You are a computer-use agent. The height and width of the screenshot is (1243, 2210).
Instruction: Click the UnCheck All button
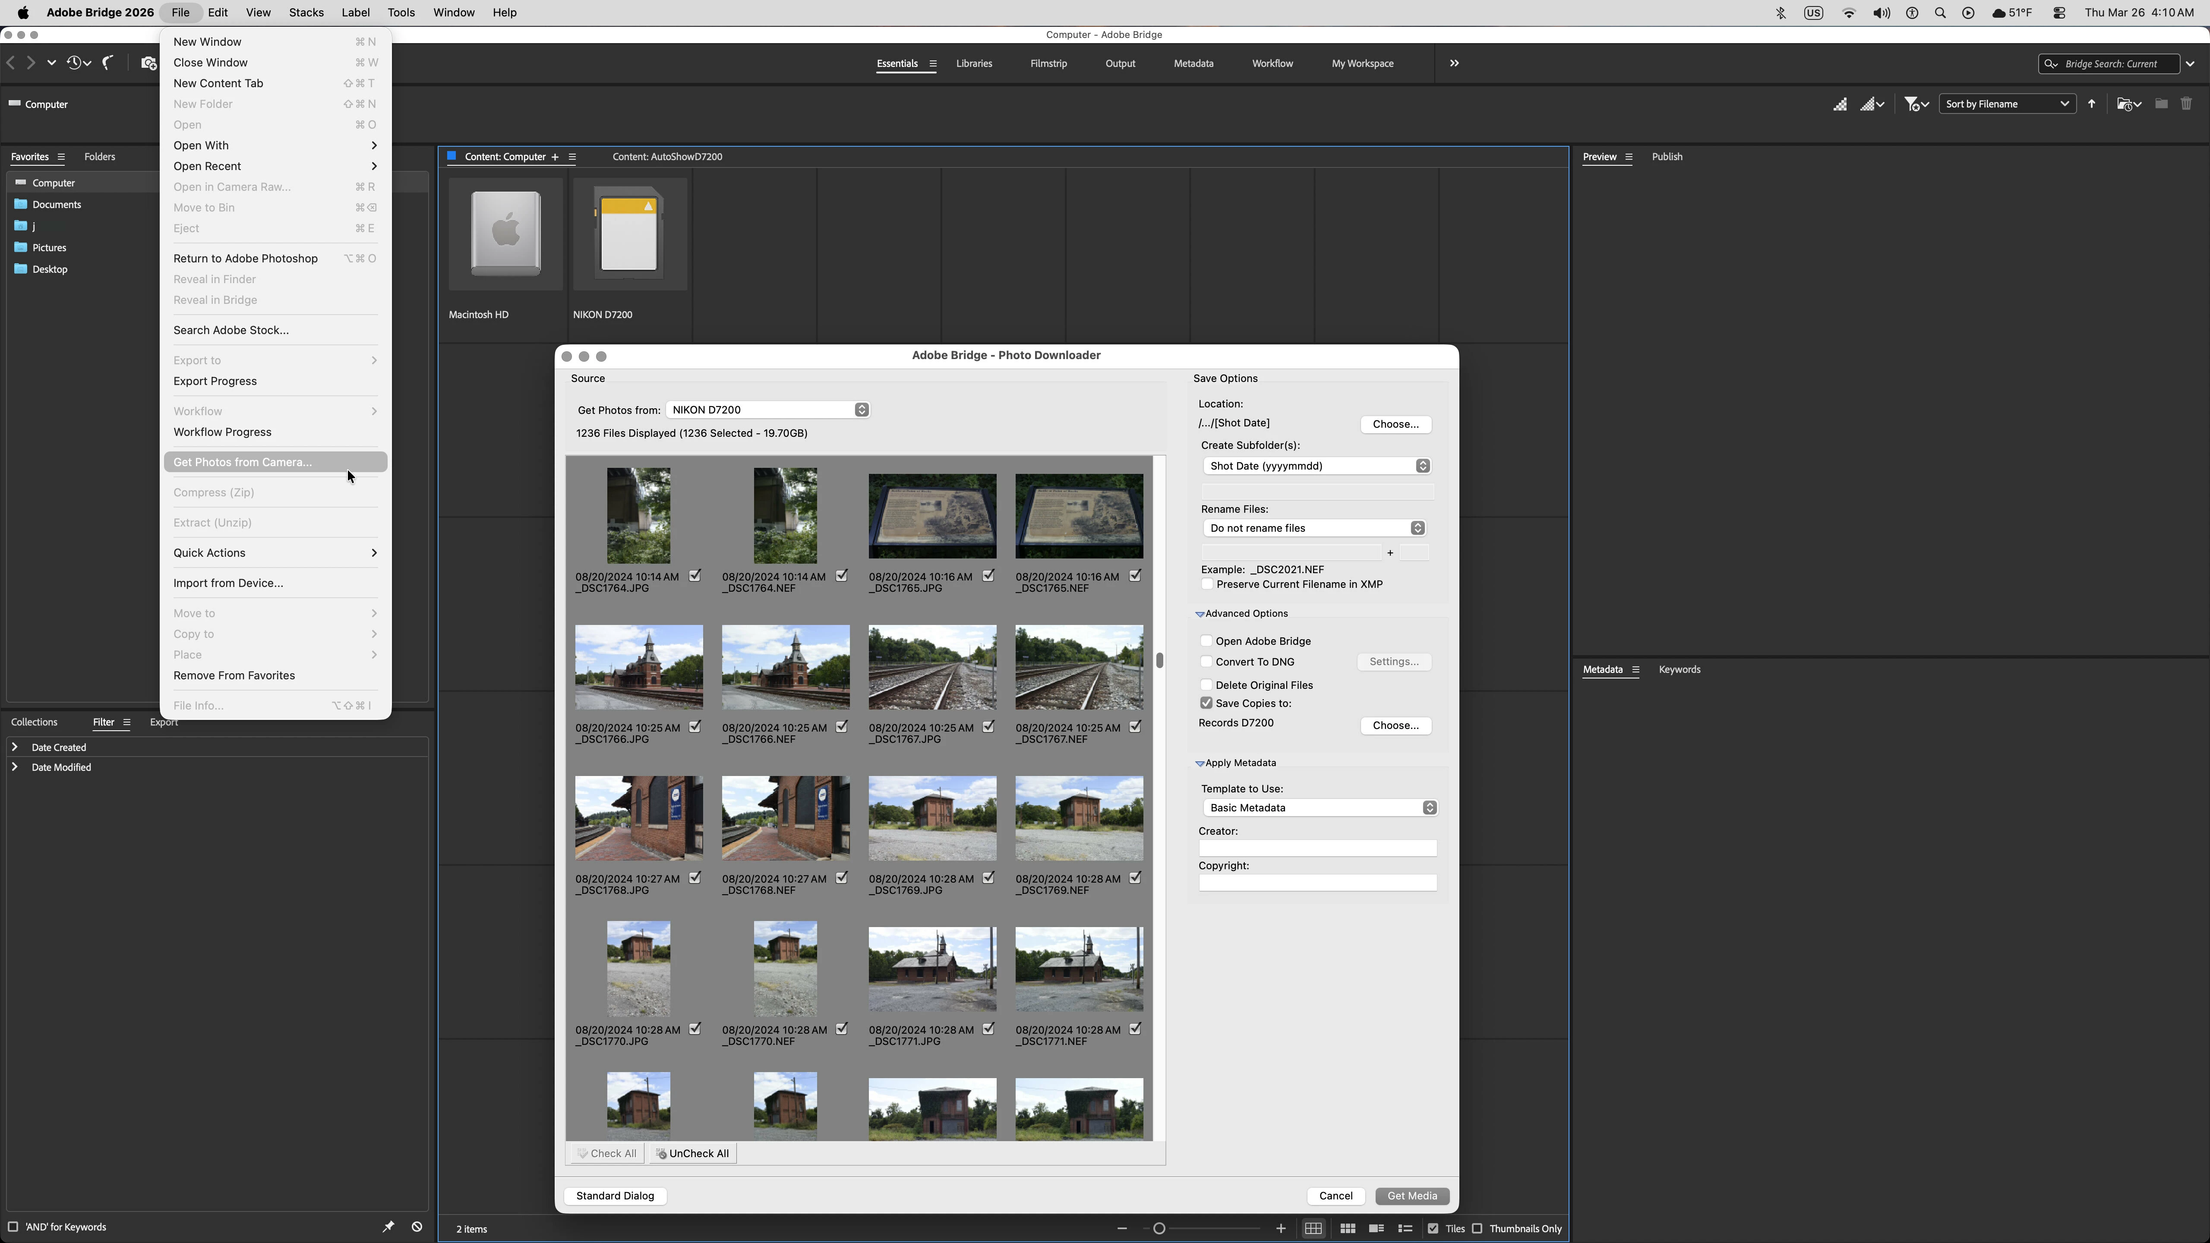coord(692,1153)
